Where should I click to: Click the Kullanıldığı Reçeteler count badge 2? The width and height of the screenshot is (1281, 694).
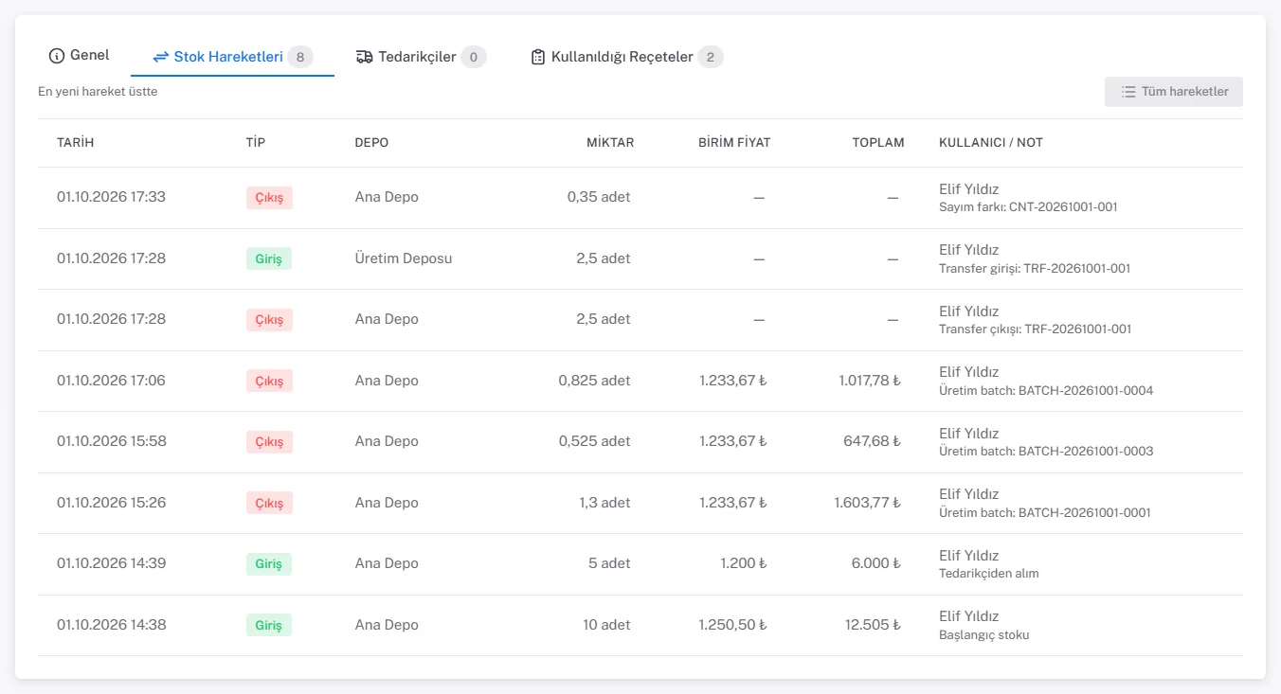[x=711, y=57]
